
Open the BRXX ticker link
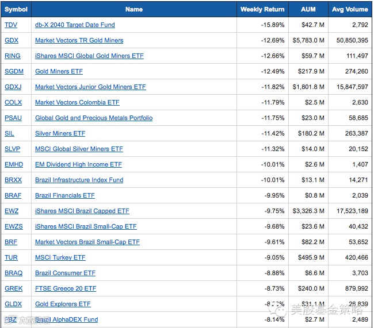(13, 180)
